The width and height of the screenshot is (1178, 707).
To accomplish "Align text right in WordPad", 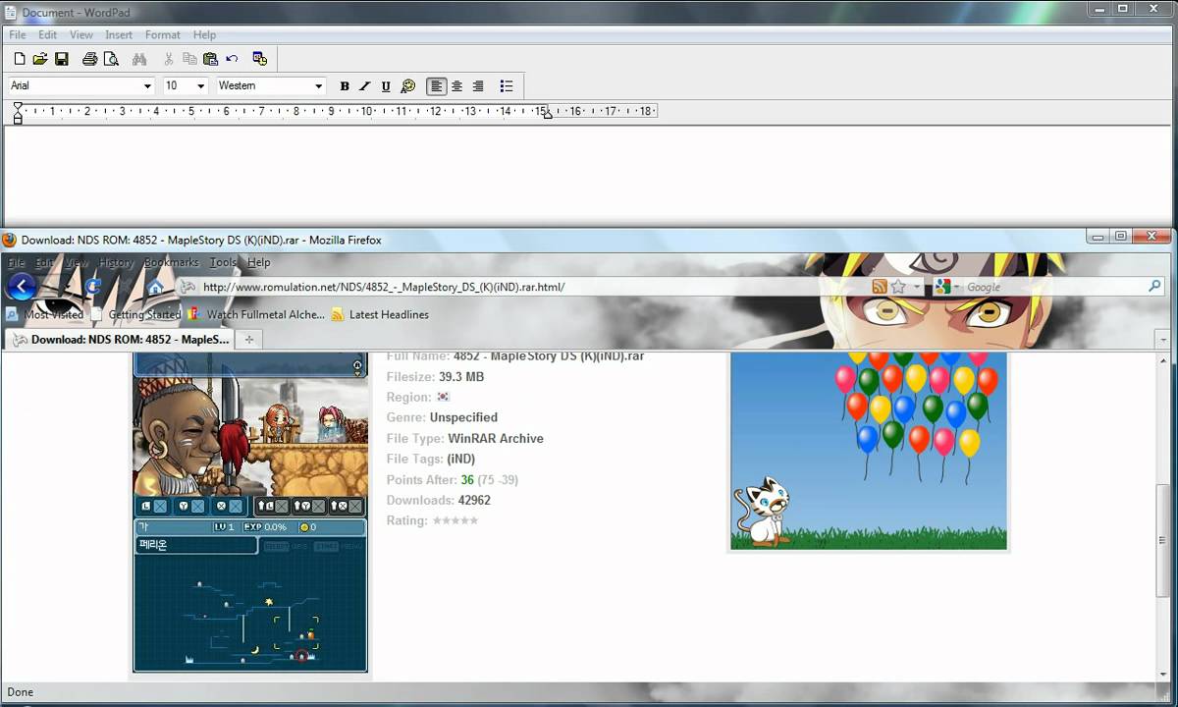I will [478, 86].
